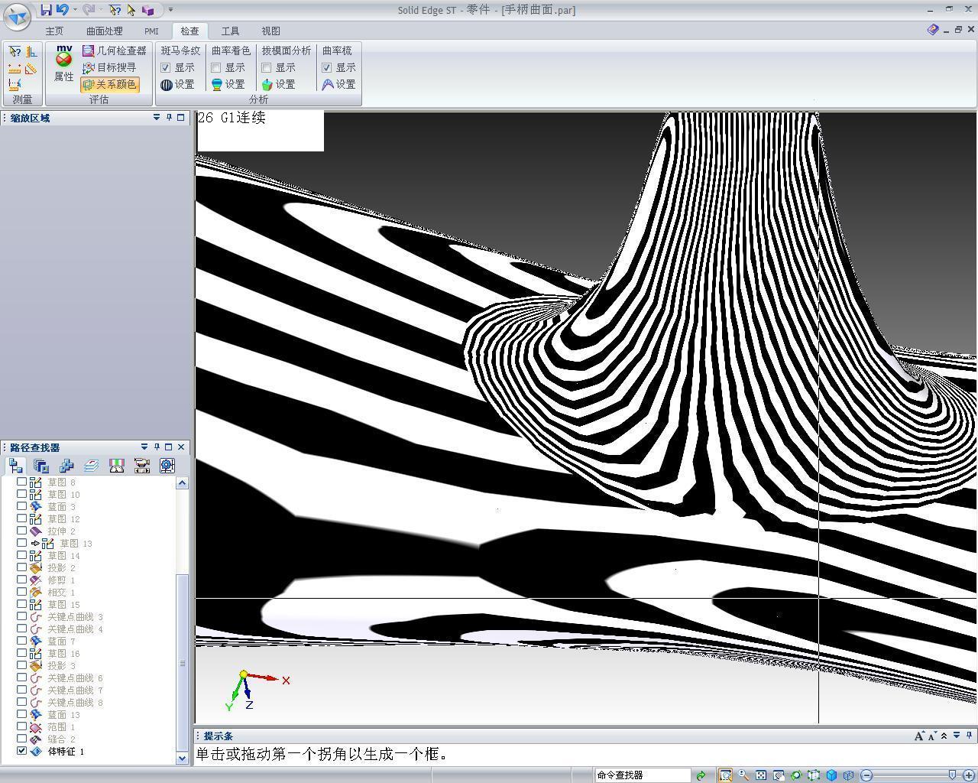Increase the prompt bar font size
Image resolution: width=978 pixels, height=783 pixels.
coord(919,736)
